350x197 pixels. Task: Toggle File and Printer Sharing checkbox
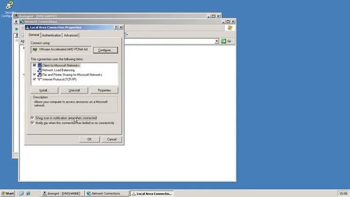(x=34, y=74)
